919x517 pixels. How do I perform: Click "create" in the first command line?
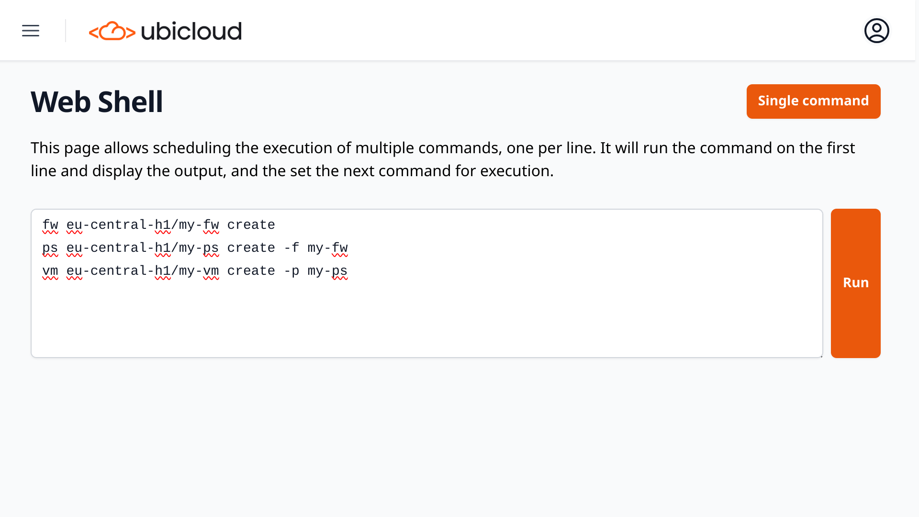[251, 225]
